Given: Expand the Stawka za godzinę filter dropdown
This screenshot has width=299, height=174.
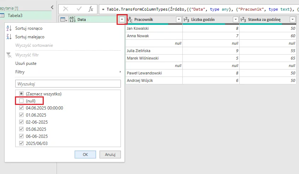Looking at the screenshot, I should [293, 19].
